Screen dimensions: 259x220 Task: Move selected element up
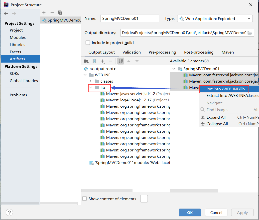[x=129, y=61]
